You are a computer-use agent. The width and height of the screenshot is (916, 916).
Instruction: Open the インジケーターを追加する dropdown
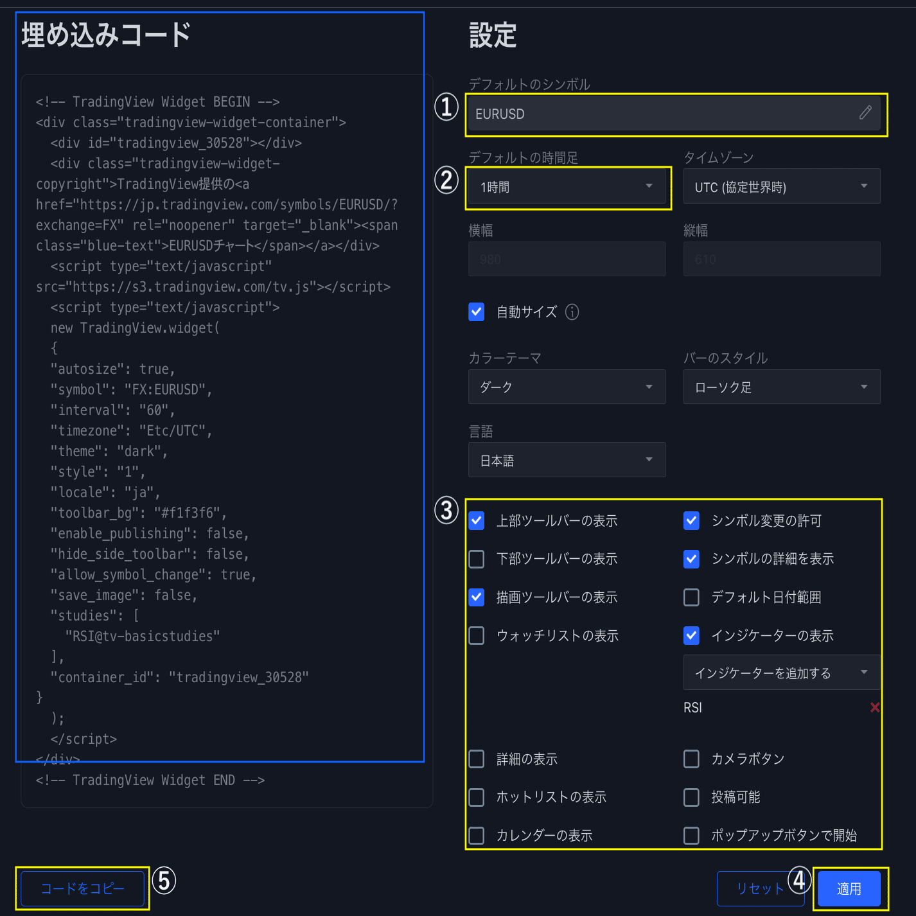tap(781, 673)
